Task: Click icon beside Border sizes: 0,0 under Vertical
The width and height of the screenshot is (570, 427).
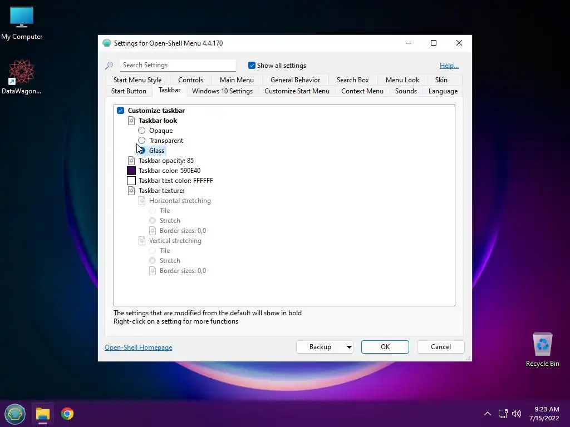Action: pyautogui.click(x=153, y=271)
